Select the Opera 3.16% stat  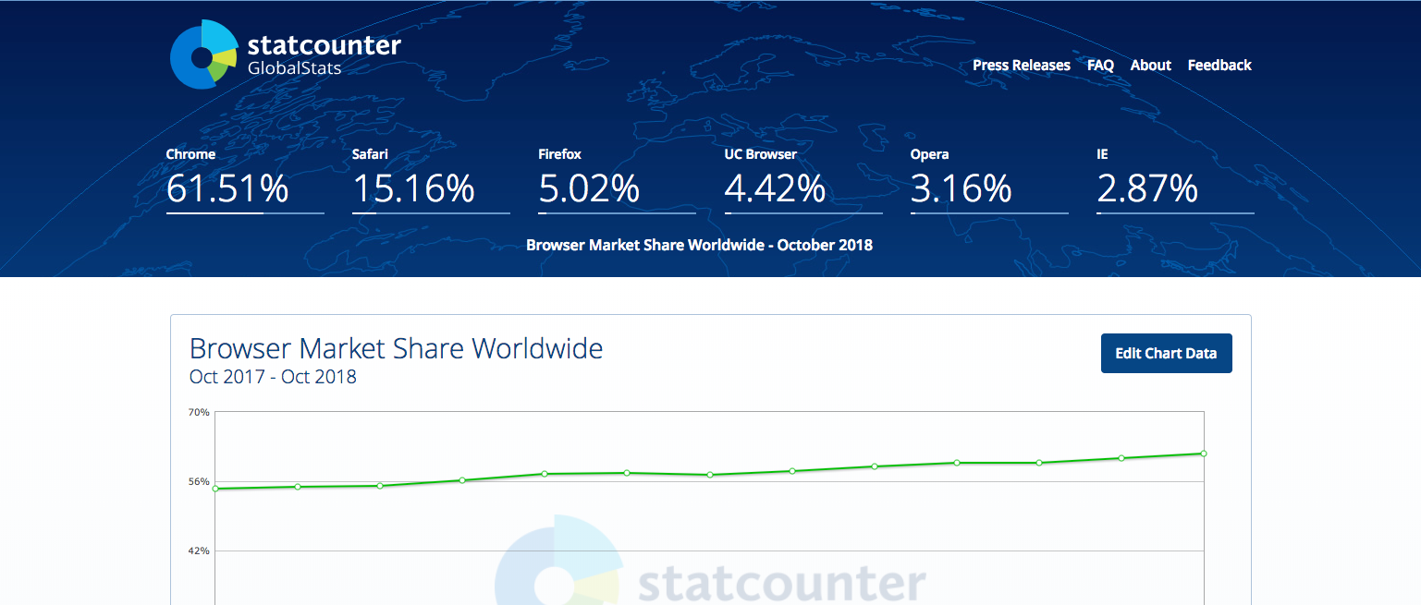[x=989, y=180]
